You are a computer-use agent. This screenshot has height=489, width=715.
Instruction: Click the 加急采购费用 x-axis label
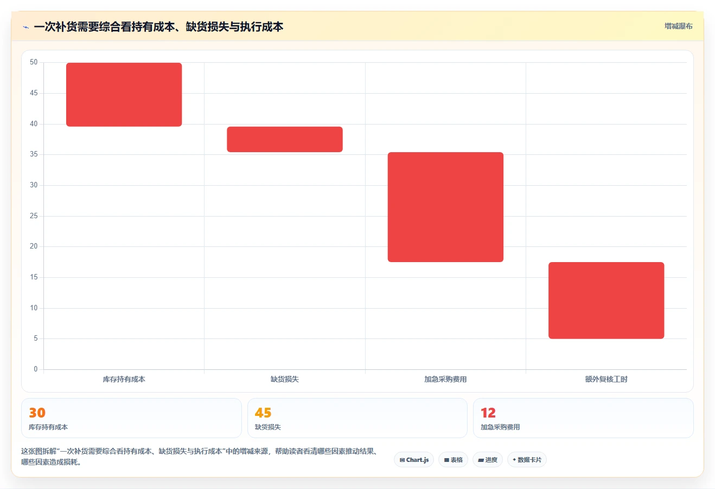coord(445,379)
